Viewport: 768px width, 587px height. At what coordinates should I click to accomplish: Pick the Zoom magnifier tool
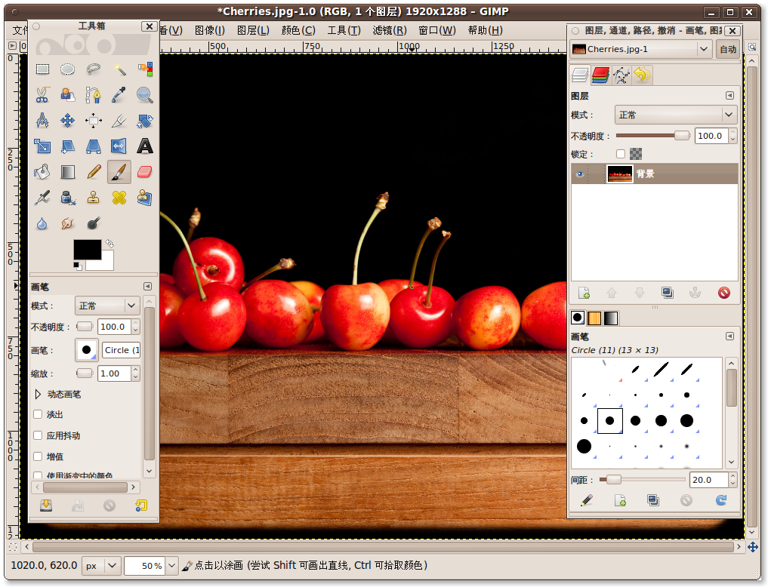coord(144,95)
